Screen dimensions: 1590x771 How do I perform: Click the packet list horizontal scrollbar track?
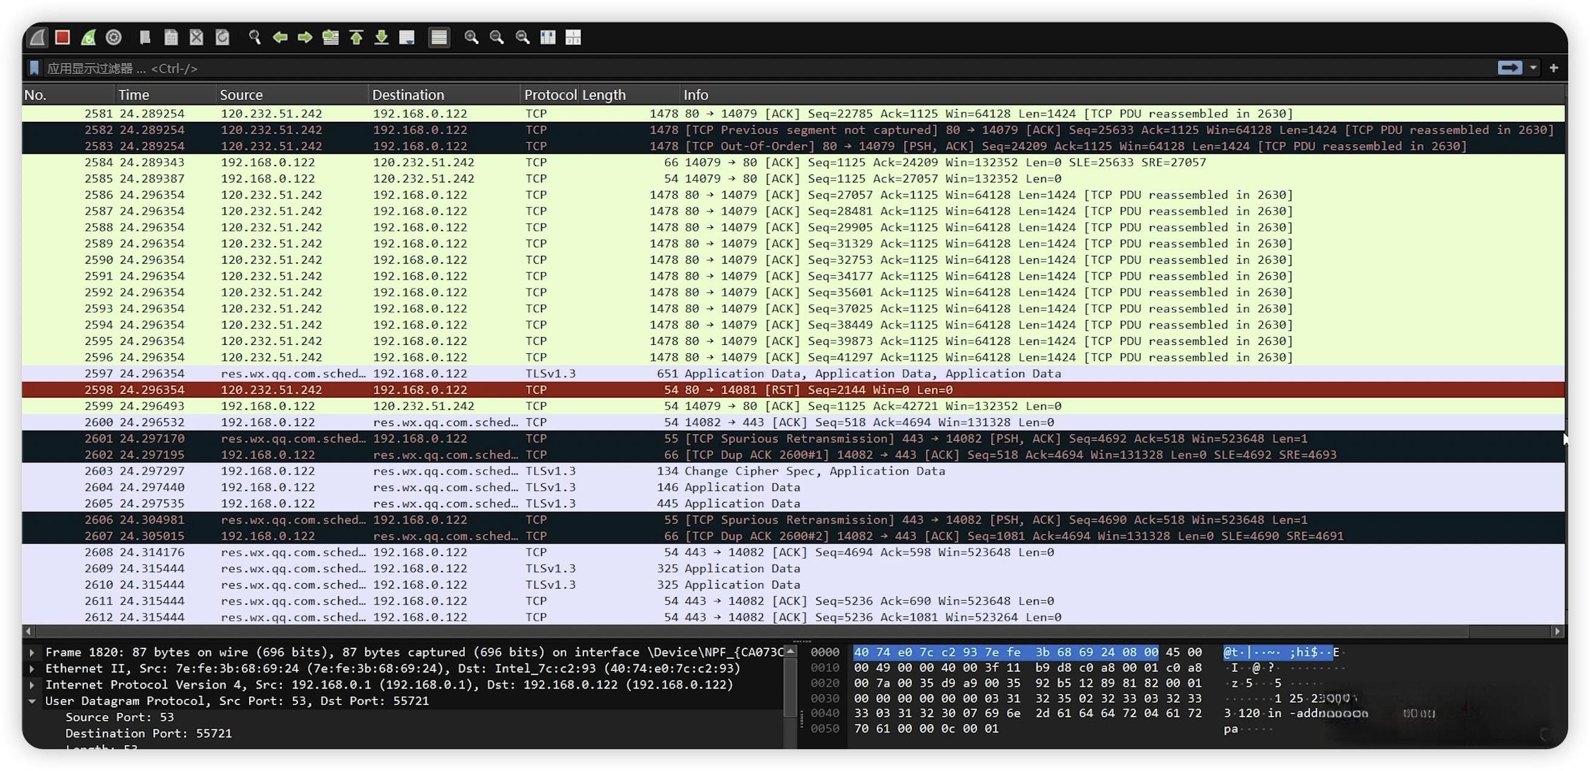tap(793, 631)
